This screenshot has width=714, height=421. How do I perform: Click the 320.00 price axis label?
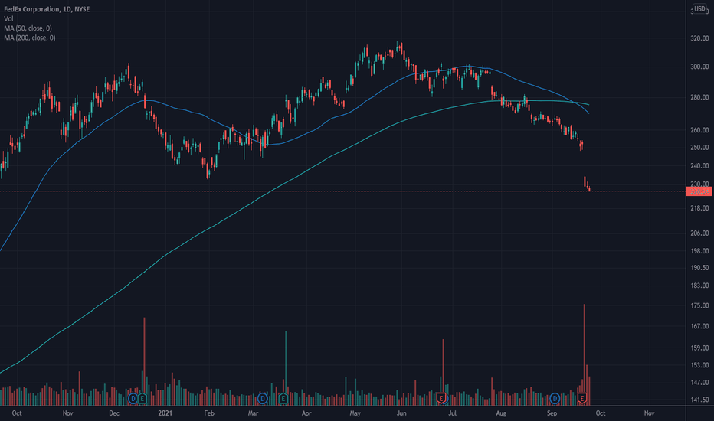(x=699, y=38)
